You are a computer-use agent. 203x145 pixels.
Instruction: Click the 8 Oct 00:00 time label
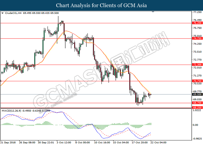click(x=83, y=143)
